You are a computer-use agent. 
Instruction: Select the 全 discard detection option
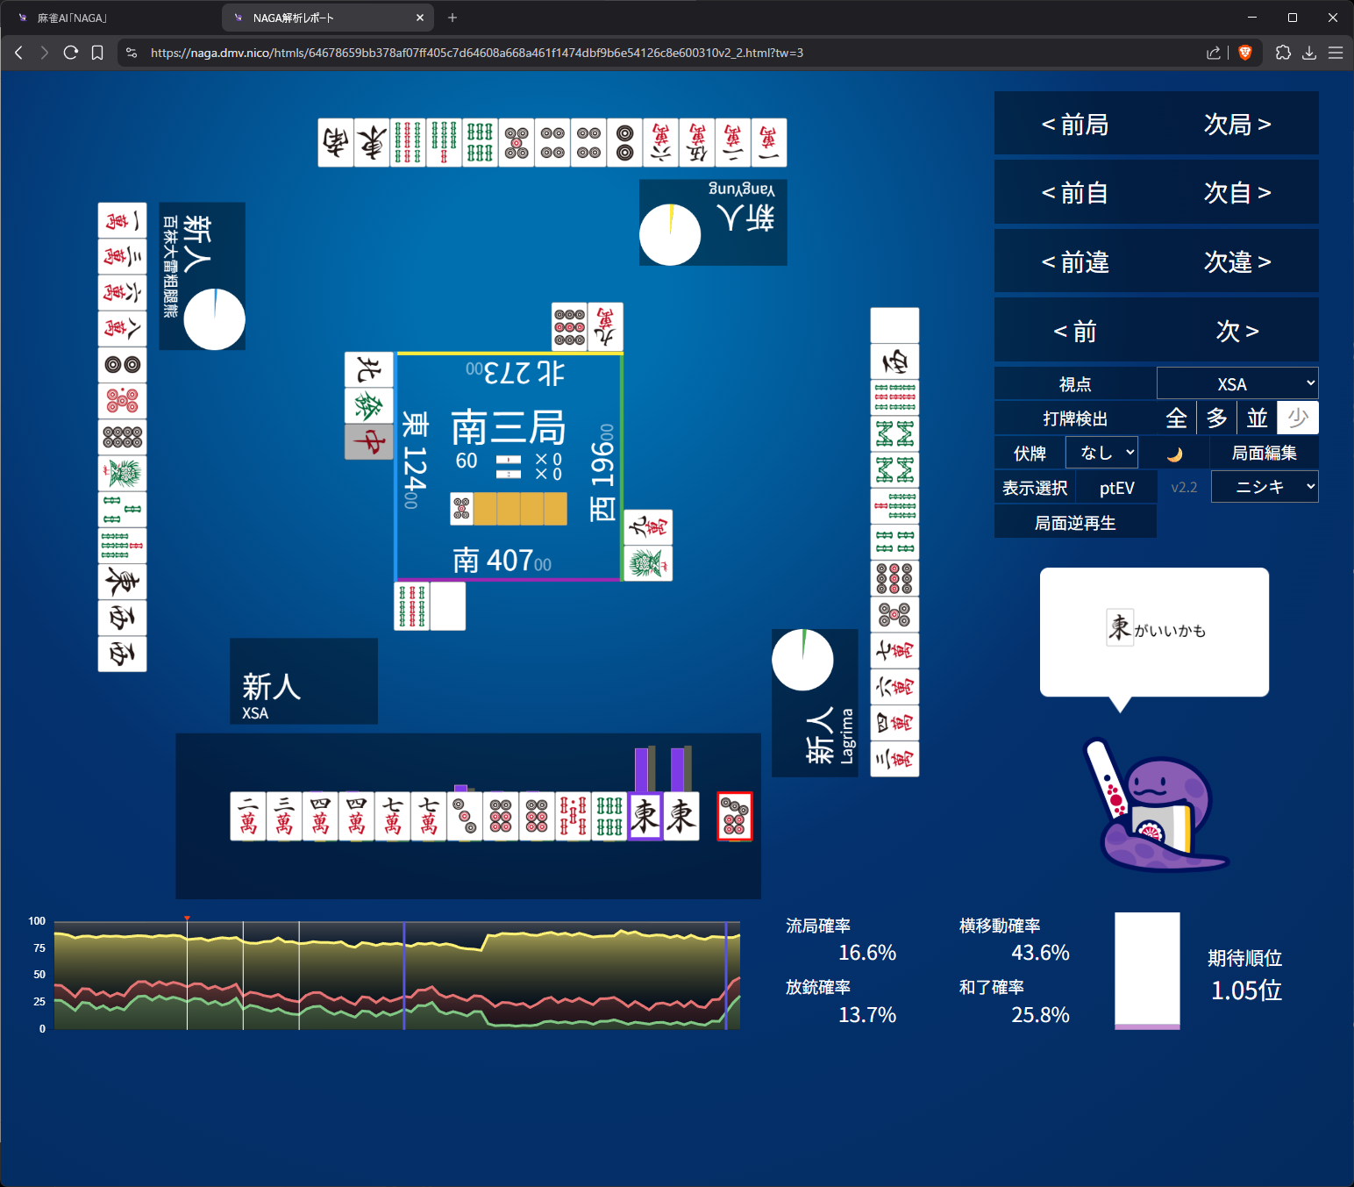coord(1176,418)
